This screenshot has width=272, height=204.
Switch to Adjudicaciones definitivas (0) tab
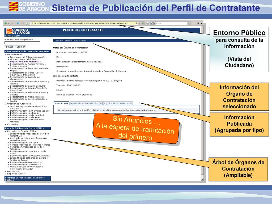(x=118, y=103)
